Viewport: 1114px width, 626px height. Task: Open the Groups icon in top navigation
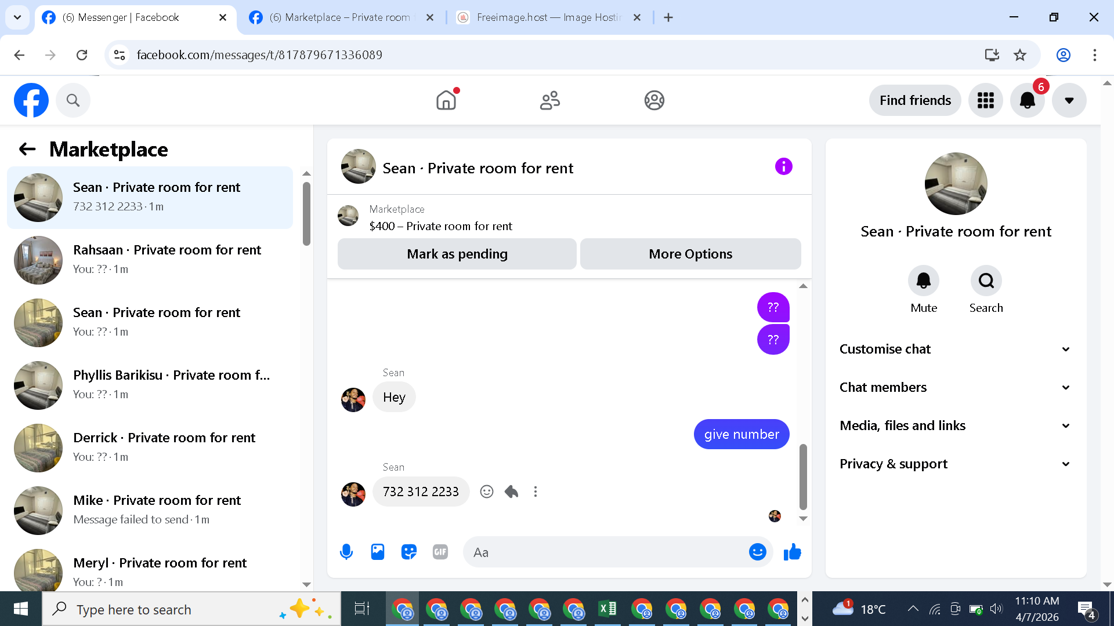[654, 100]
